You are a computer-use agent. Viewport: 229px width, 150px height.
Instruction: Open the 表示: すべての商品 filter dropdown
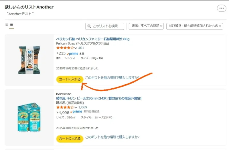pos(146,26)
